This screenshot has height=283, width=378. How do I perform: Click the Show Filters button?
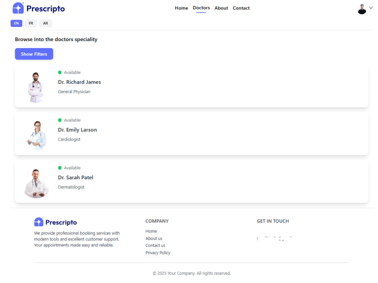click(x=34, y=54)
